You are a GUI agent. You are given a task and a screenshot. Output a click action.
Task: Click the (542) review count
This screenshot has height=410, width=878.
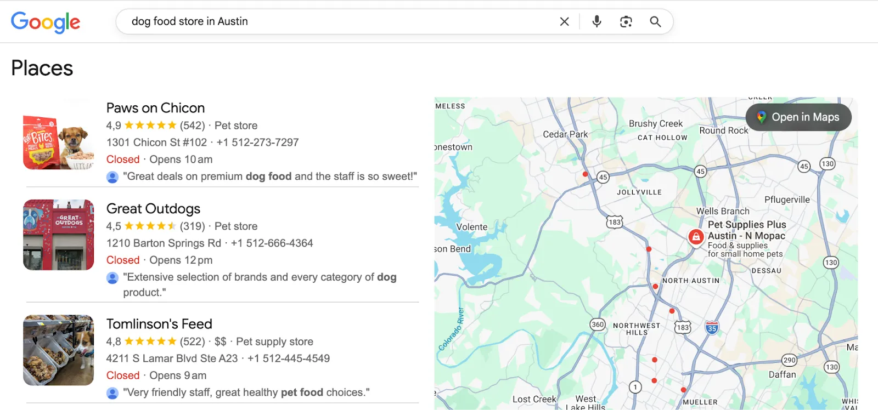[192, 126]
